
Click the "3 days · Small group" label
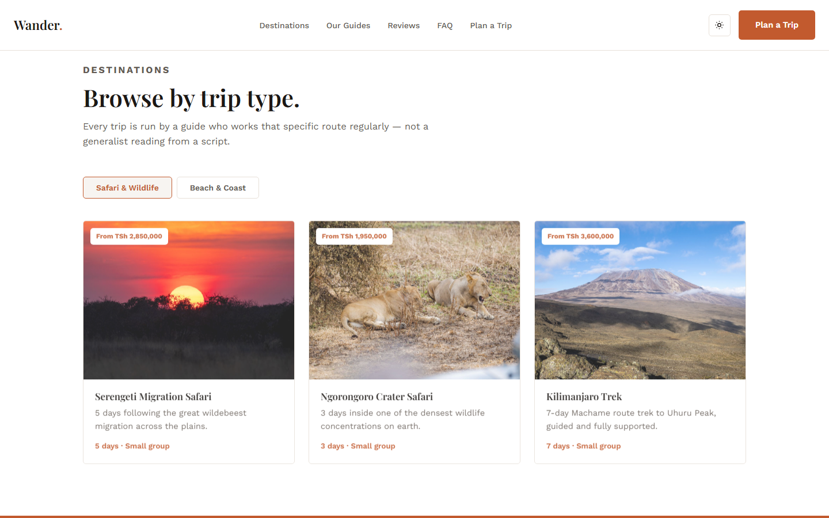pos(358,446)
